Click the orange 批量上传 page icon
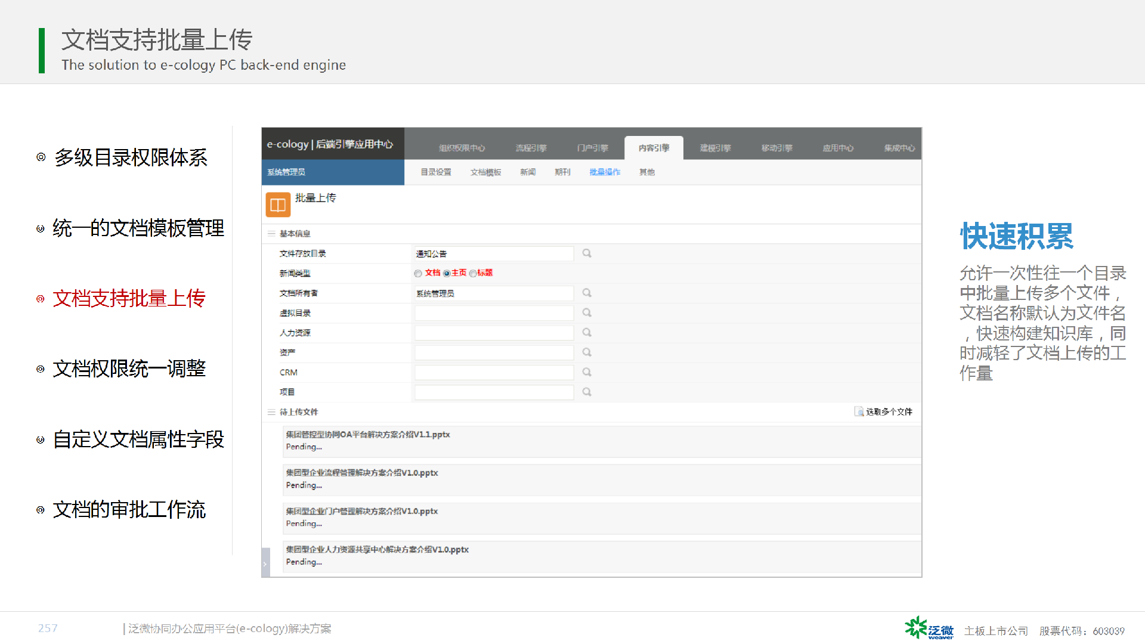 278,205
